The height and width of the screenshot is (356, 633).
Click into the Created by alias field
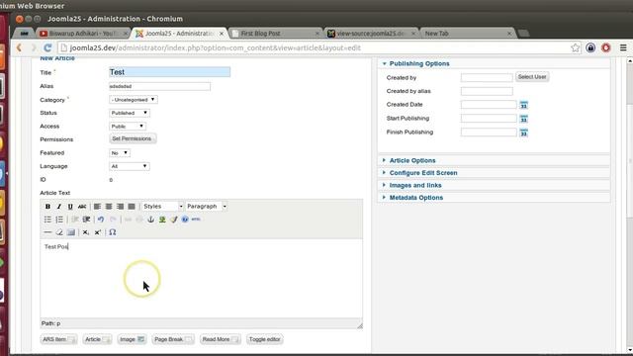487,91
